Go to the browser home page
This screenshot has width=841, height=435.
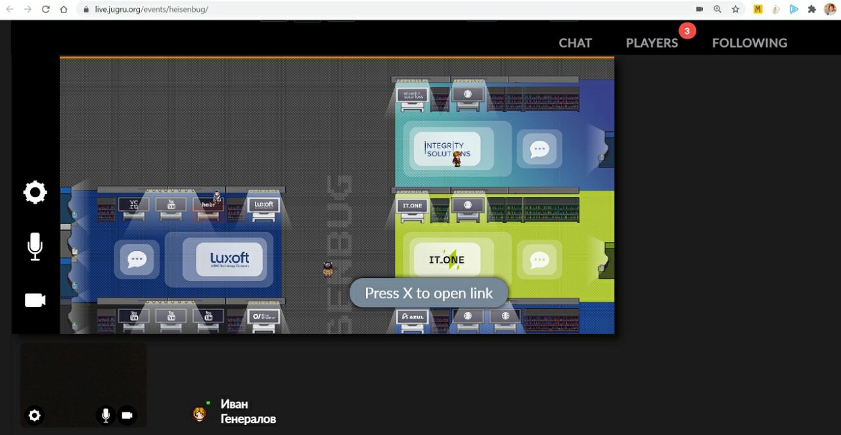point(64,9)
